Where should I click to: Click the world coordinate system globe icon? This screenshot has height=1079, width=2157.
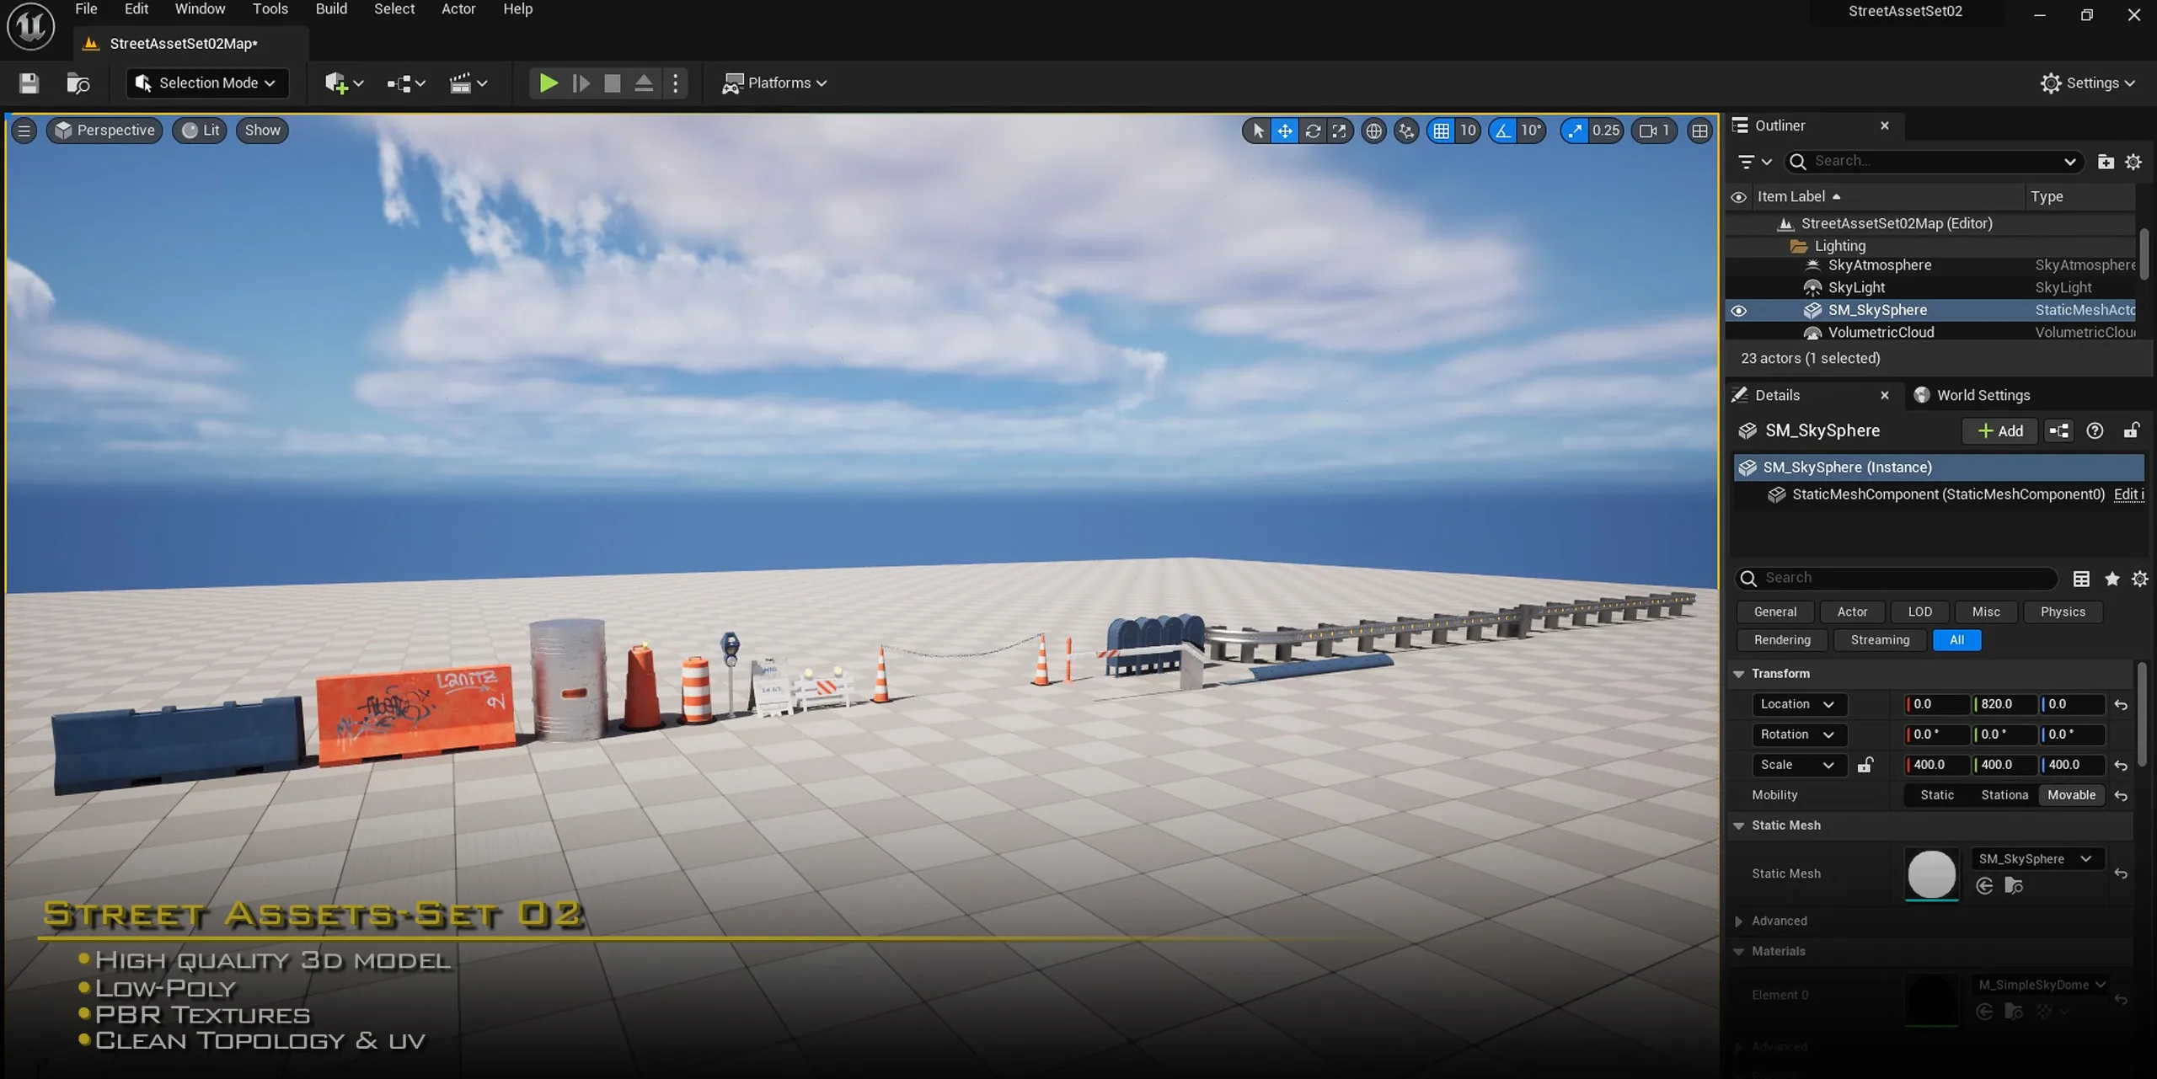pos(1373,131)
